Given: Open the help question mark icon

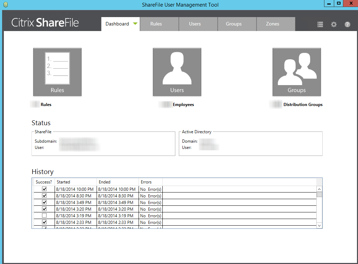Looking at the screenshot, I should (348, 24).
